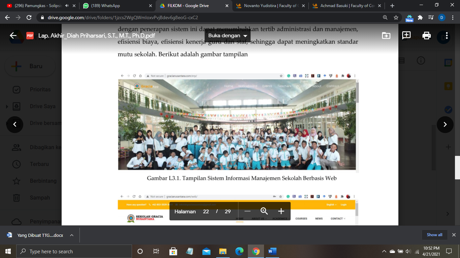Click the page number 22 field
This screenshot has width=460, height=258.
[206, 211]
